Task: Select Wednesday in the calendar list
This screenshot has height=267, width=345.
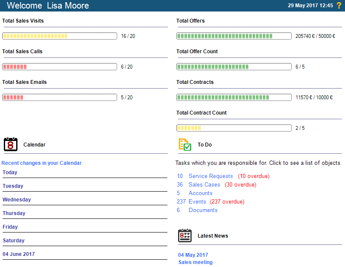Action: pyautogui.click(x=17, y=199)
